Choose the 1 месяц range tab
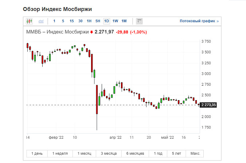The height and width of the screenshot is (163, 246). [x=85, y=154]
